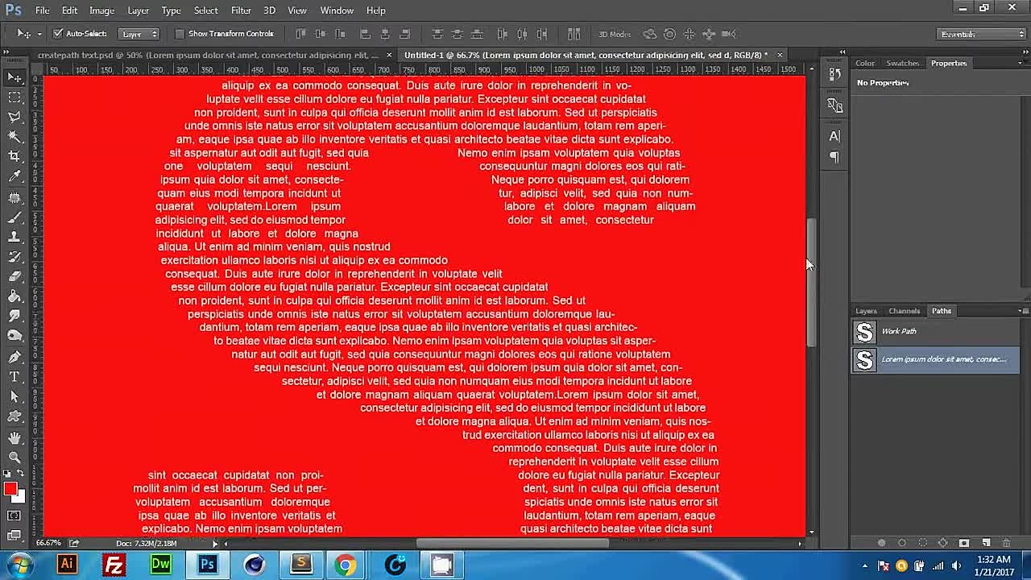Click the canvas horizontal scrollbar thumb
This screenshot has width=1031, height=580.
[x=512, y=543]
